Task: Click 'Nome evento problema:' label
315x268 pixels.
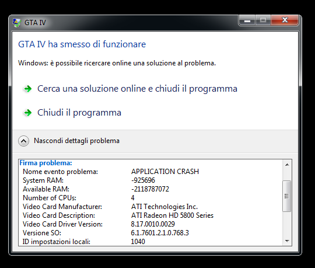Action: [x=60, y=172]
